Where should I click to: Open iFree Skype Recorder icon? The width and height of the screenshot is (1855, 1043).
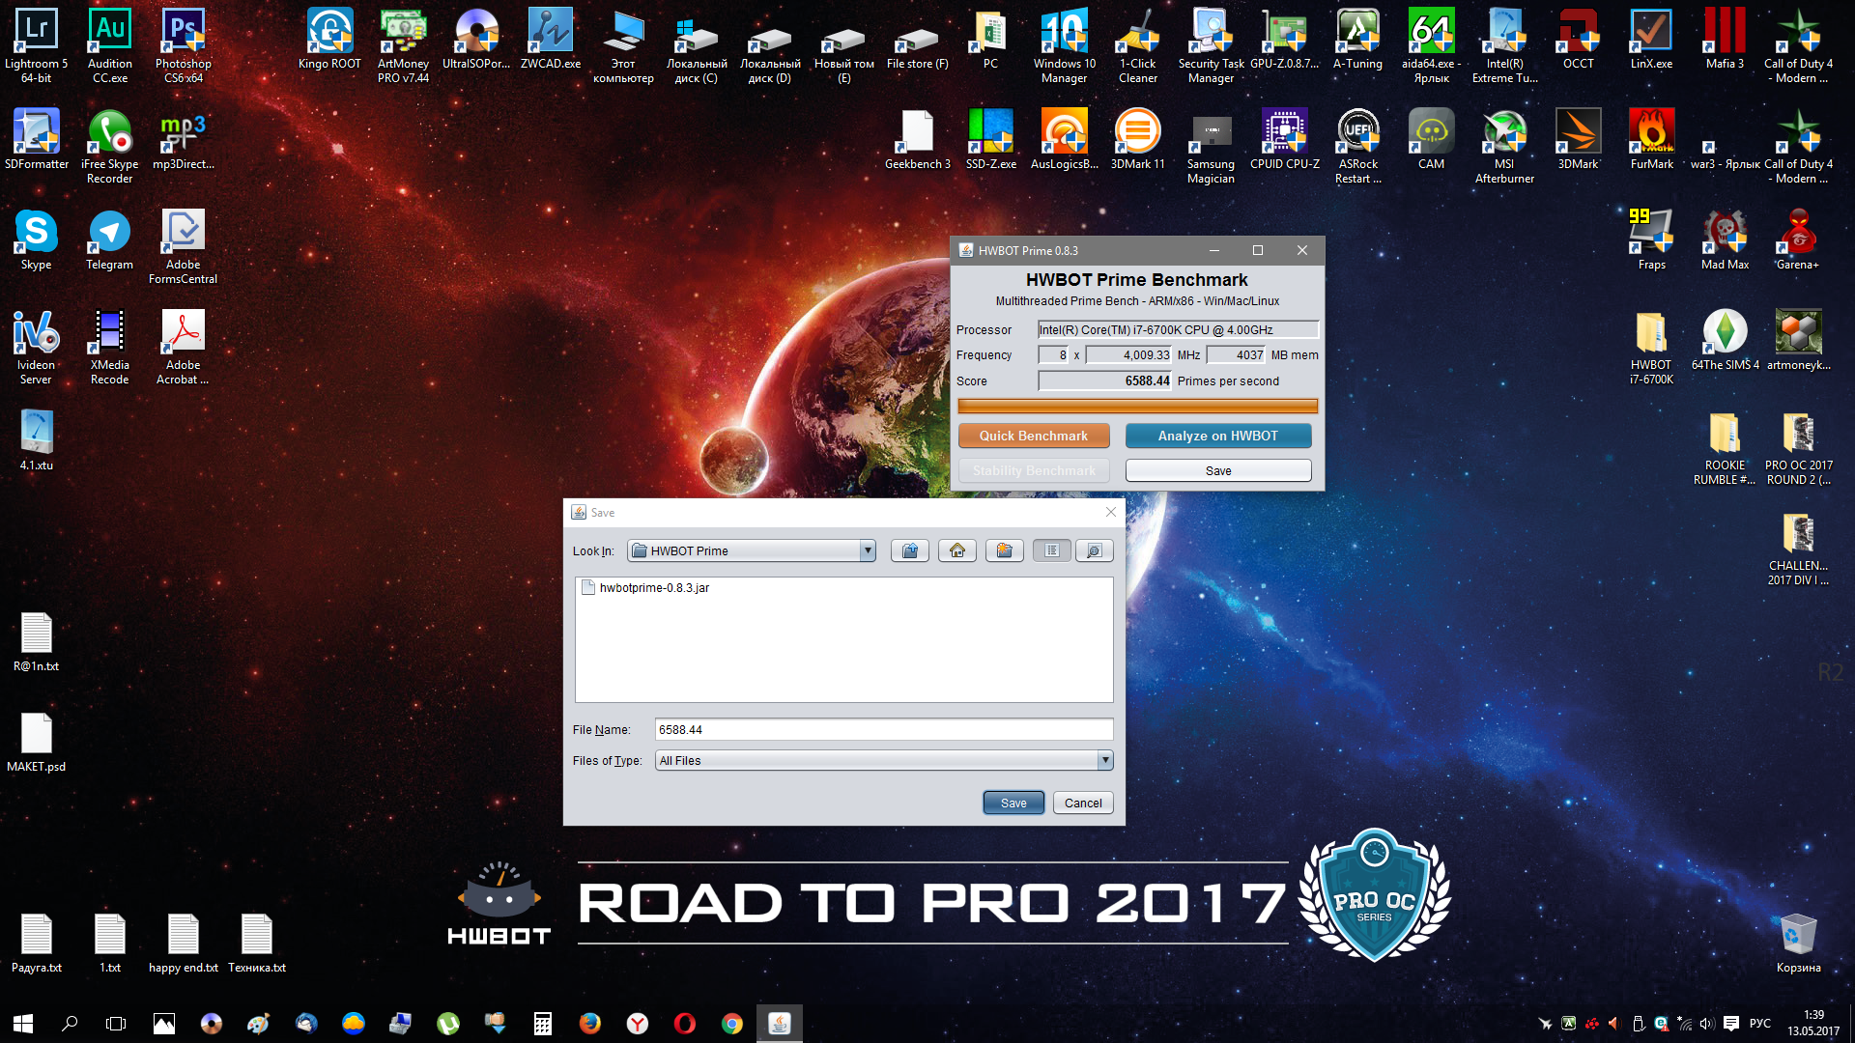[110, 145]
